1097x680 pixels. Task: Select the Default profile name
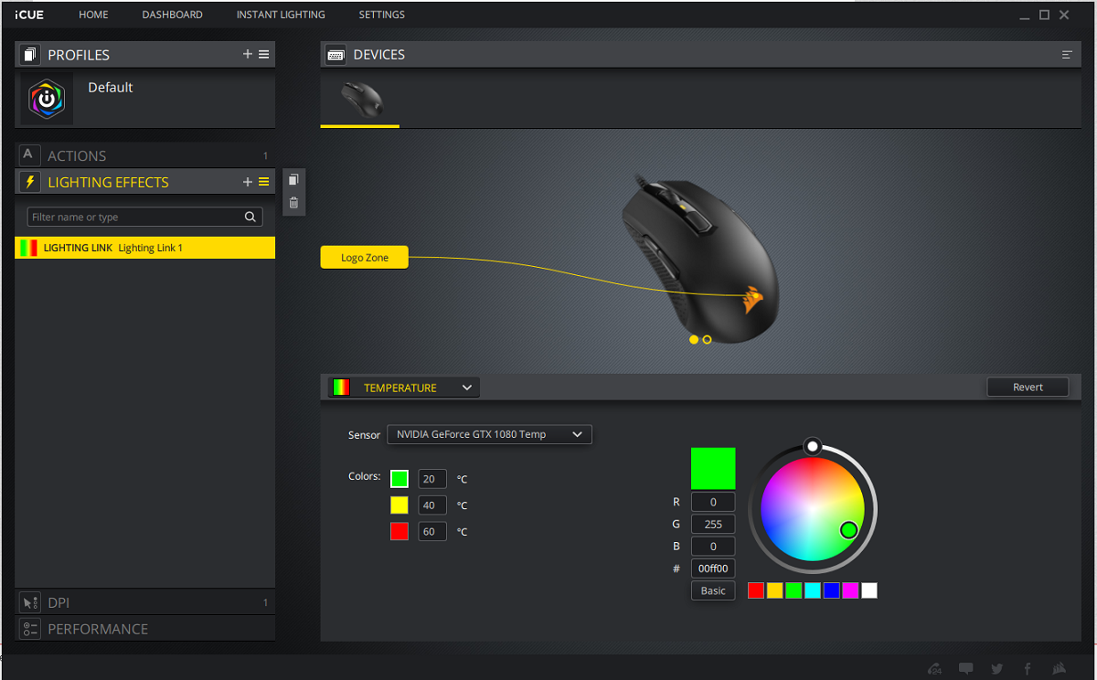click(111, 87)
